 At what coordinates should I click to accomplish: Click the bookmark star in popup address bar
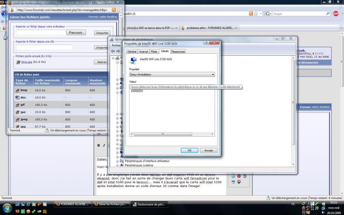click(x=119, y=10)
